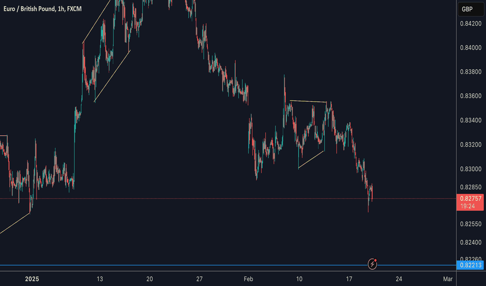
Task: Click the economic event lightning bolt icon
Action: tap(372, 264)
